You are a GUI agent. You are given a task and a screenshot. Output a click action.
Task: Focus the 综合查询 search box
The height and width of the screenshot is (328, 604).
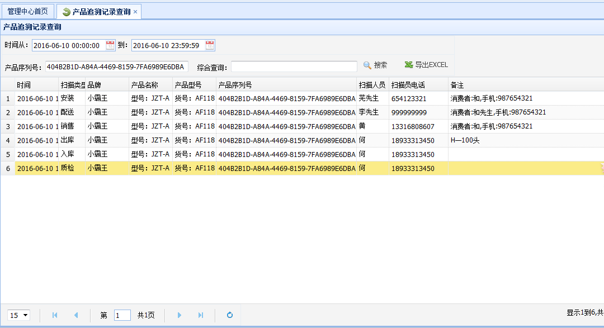pyautogui.click(x=294, y=67)
